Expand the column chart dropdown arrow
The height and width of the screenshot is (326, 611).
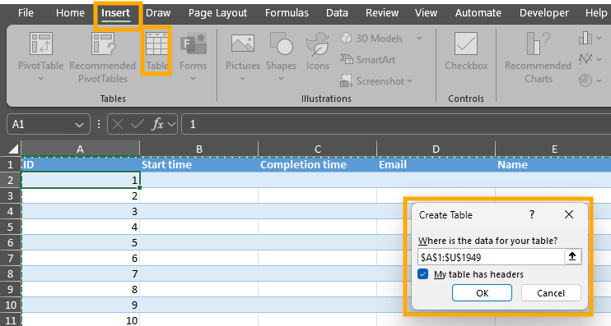pos(599,39)
